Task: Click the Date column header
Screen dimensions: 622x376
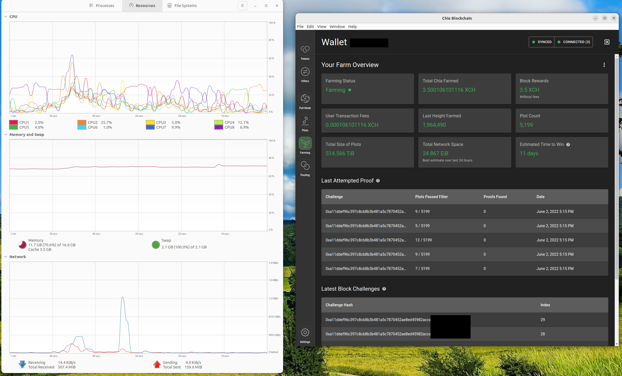Action: [540, 197]
